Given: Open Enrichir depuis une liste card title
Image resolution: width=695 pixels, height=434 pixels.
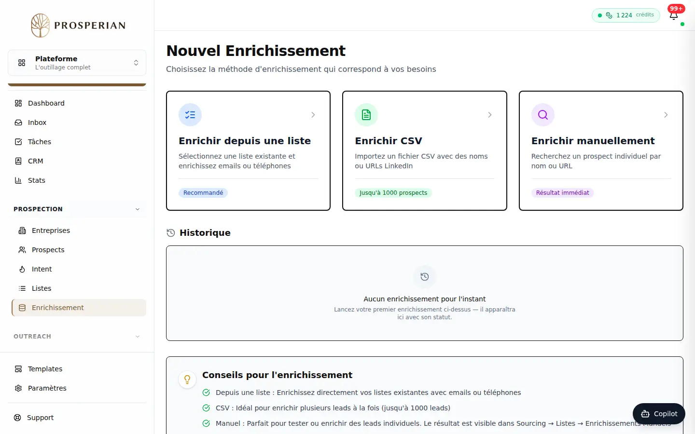Looking at the screenshot, I should [245, 141].
